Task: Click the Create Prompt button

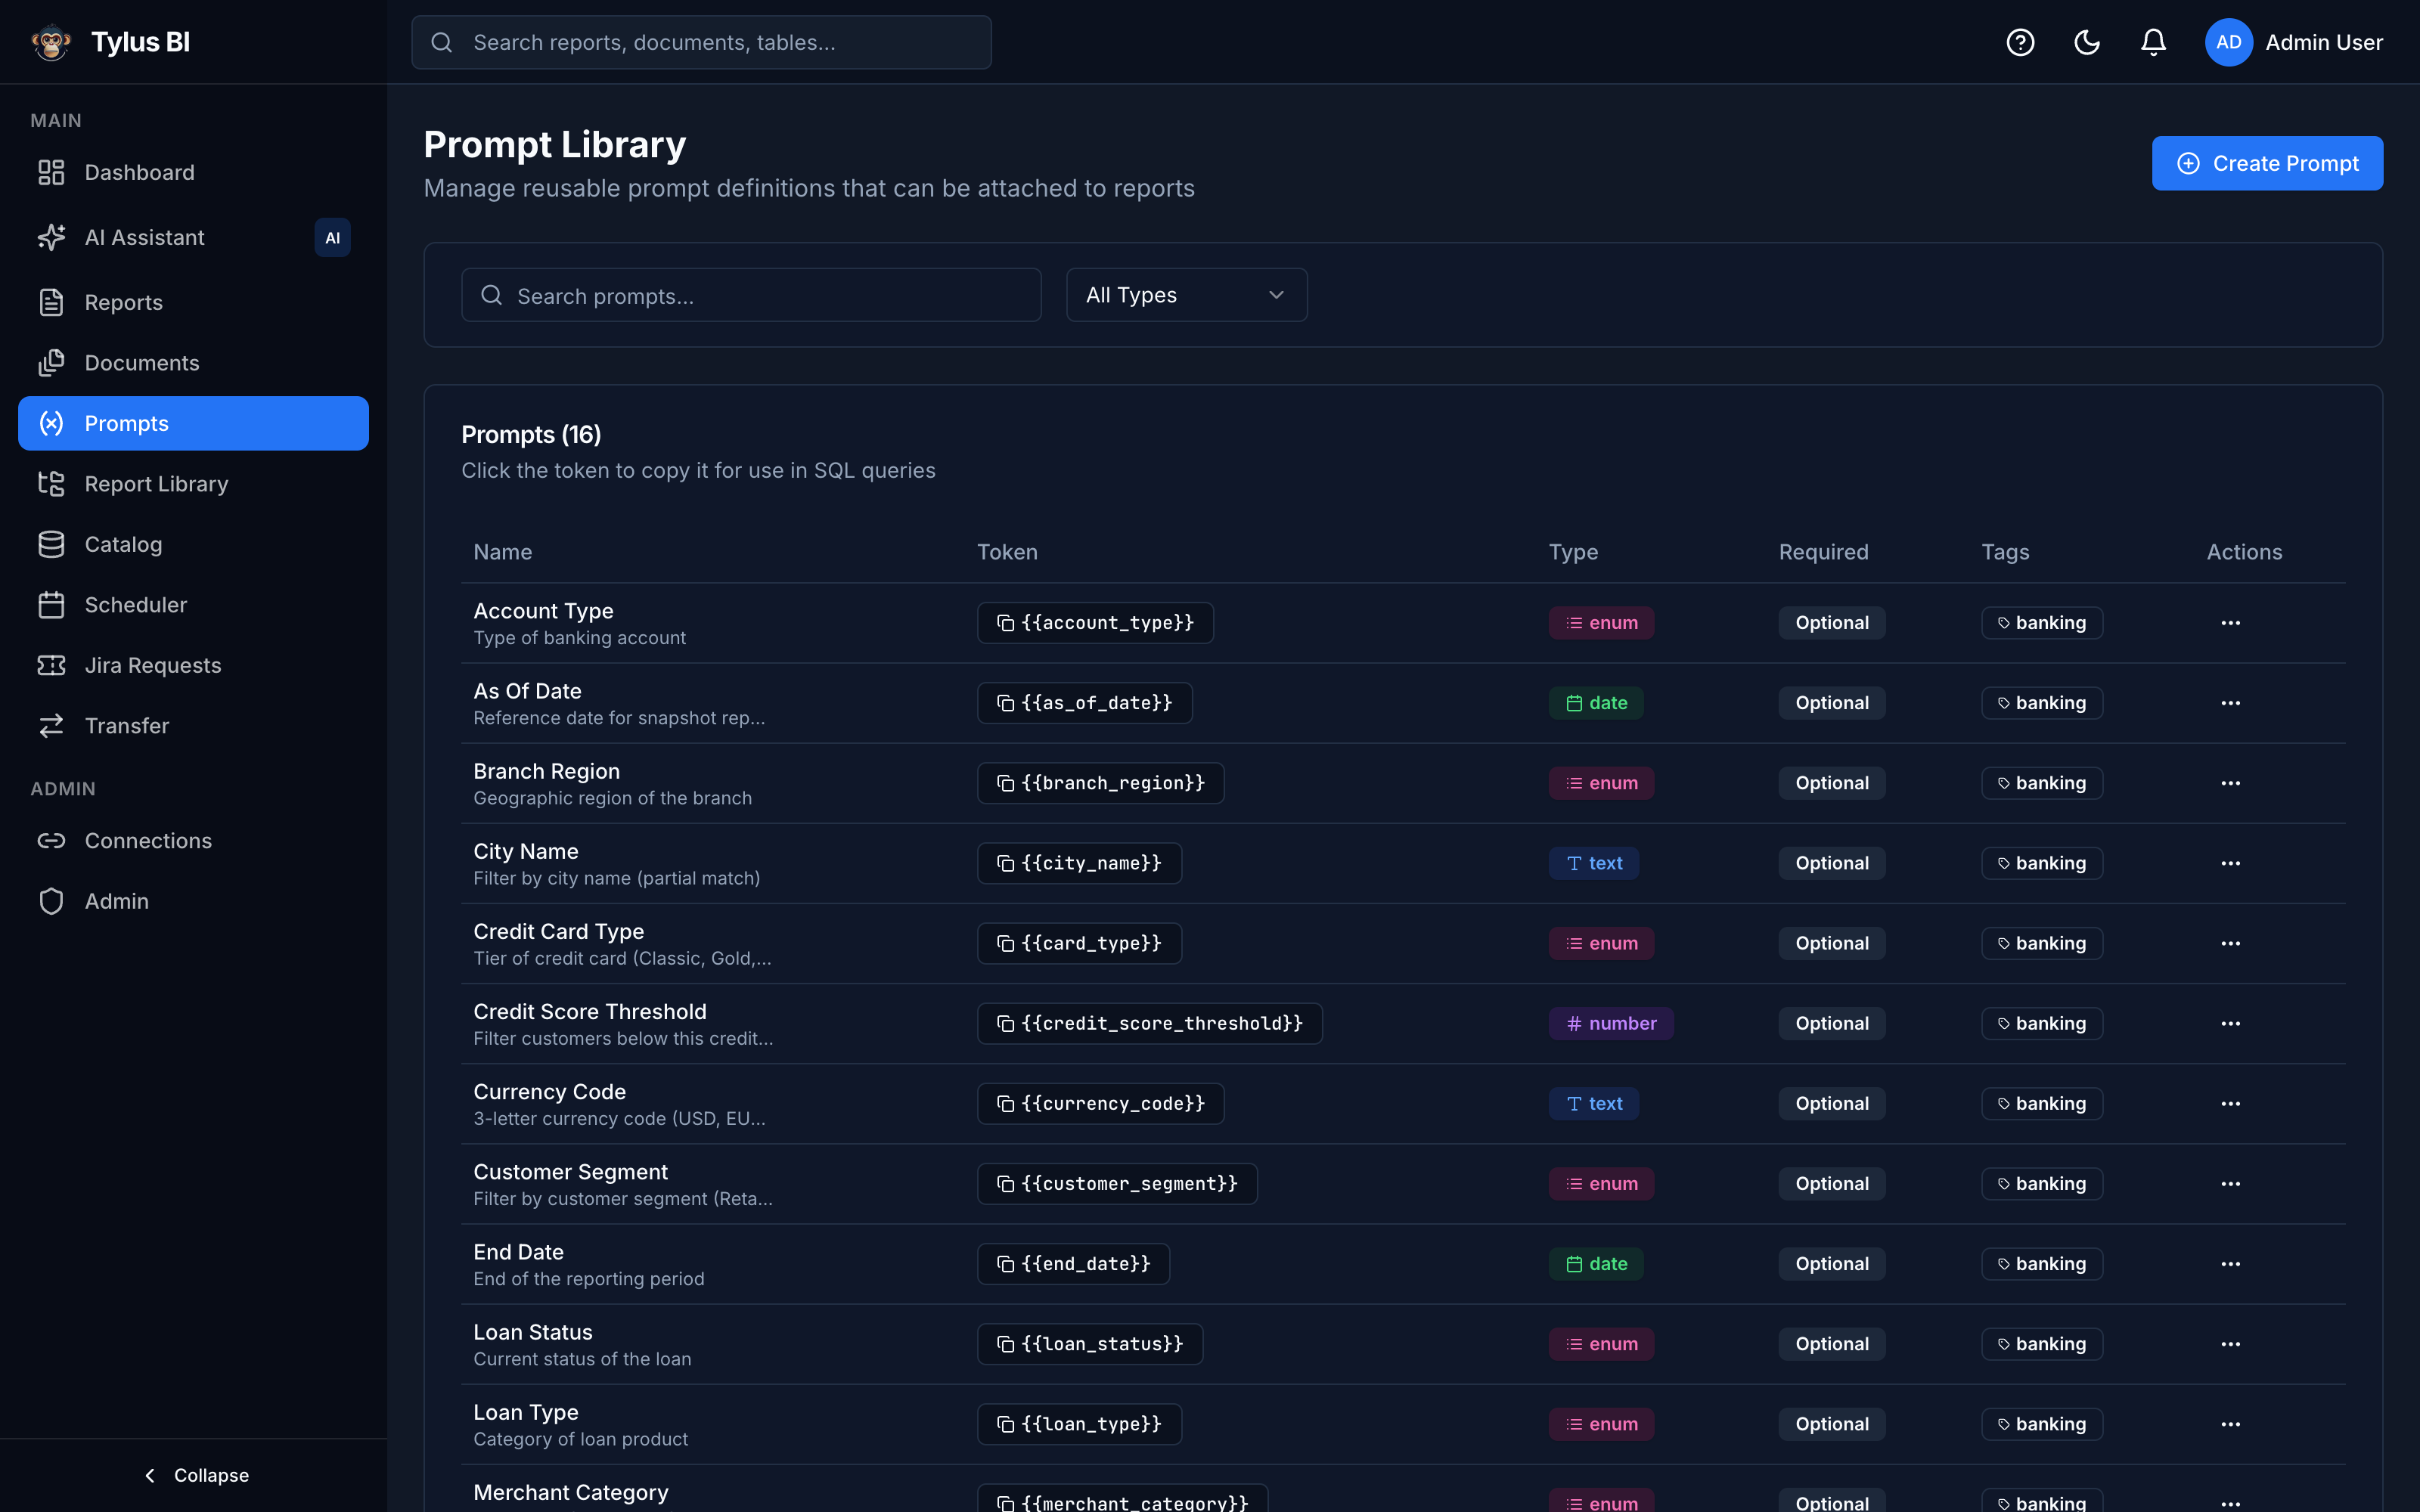Action: 2267,163
